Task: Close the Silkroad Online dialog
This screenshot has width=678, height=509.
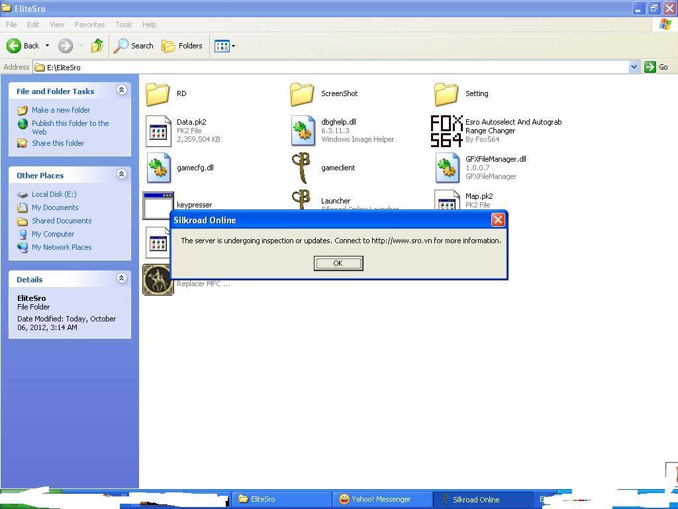Action: tap(498, 220)
